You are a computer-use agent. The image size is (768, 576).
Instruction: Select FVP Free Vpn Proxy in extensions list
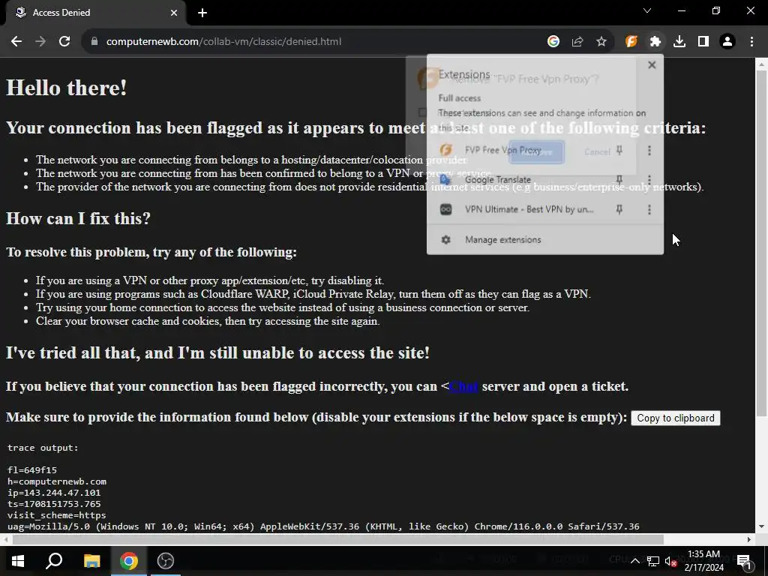503,150
